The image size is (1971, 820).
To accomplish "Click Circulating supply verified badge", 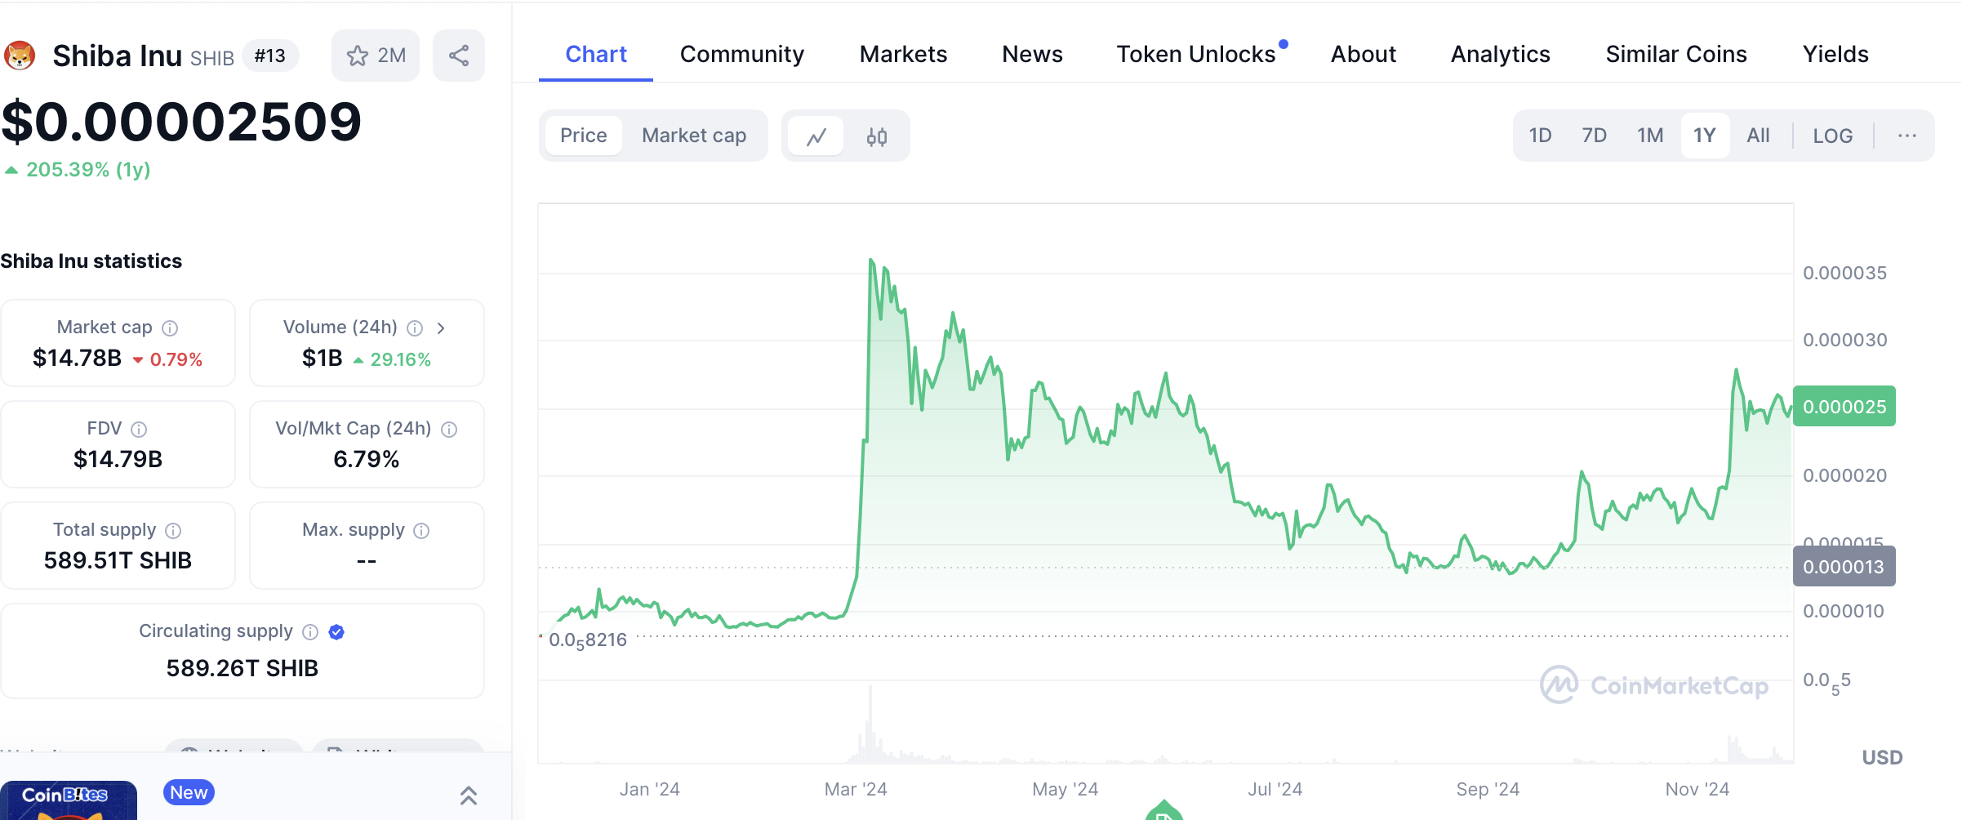I will click(336, 632).
